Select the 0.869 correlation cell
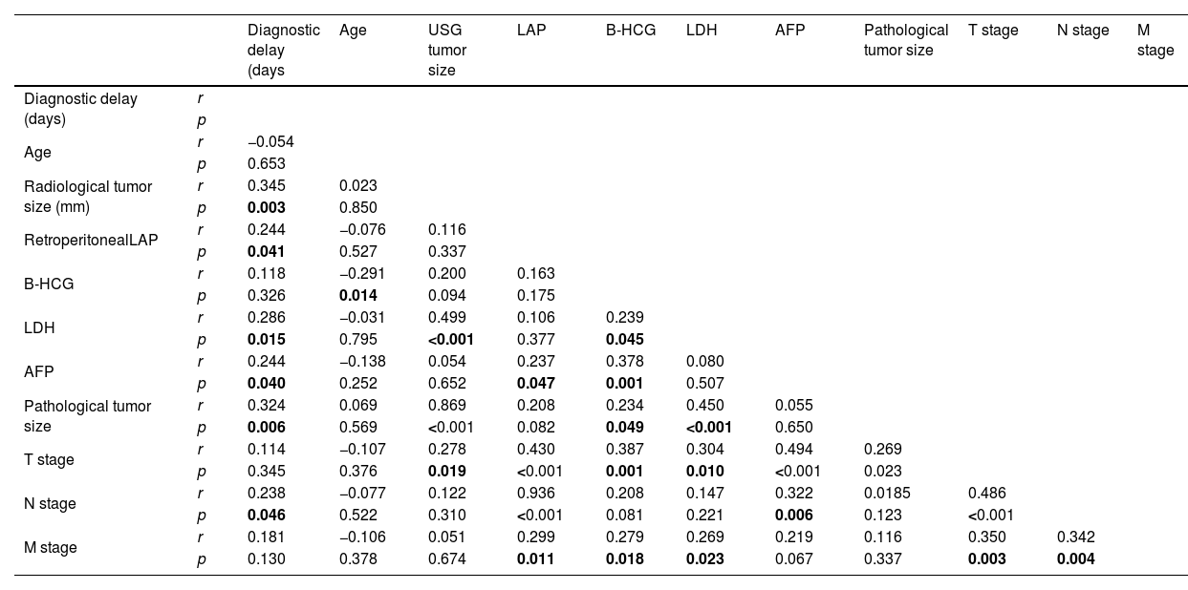This screenshot has width=1188, height=590. 446,406
